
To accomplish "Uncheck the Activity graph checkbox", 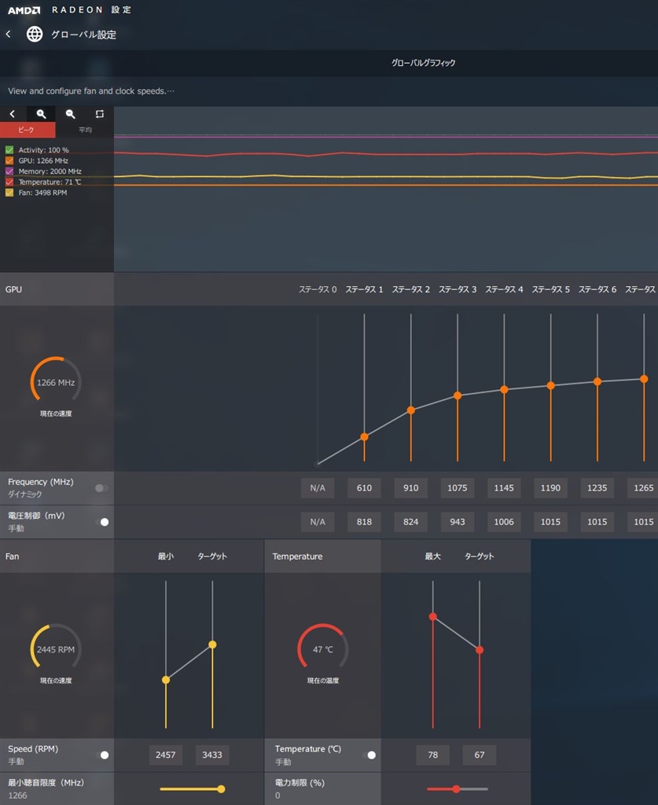I will (x=9, y=150).
